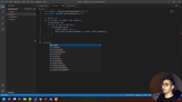Open Windows taskbar search
Image resolution: width=182 pixels, height=102 pixels.
[x=9, y=99]
